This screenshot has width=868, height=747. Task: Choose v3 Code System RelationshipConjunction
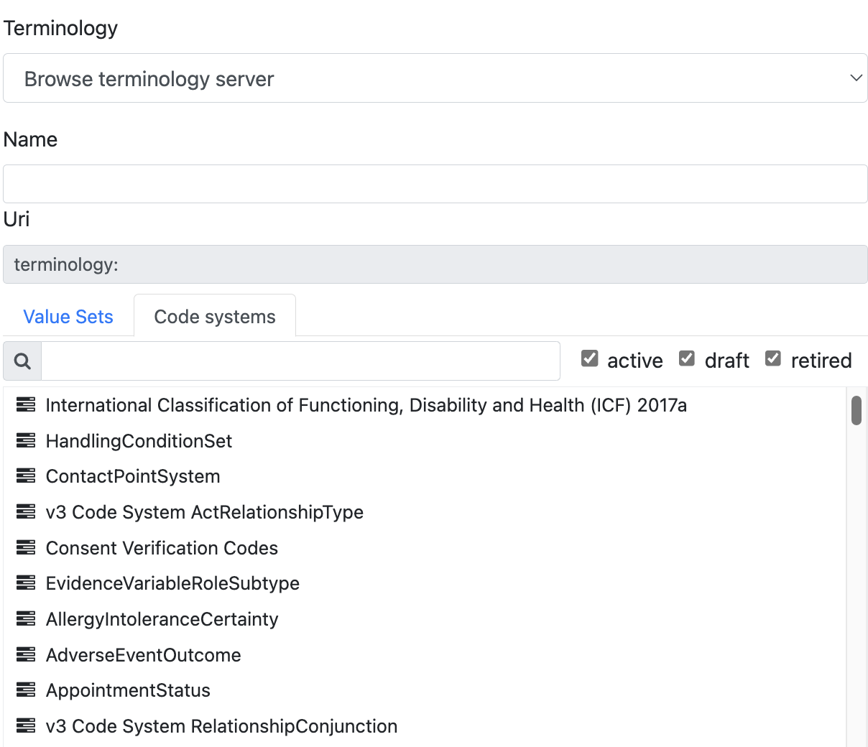pyautogui.click(x=221, y=726)
